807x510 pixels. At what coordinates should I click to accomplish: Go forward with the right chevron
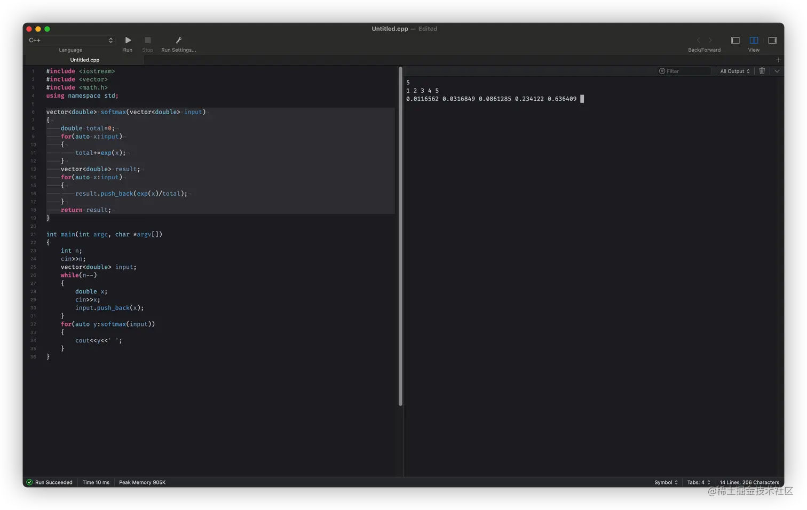pos(710,40)
